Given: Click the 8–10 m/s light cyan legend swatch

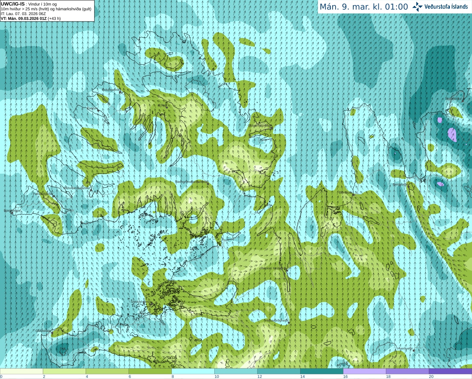Looking at the screenshot, I should (x=193, y=371).
